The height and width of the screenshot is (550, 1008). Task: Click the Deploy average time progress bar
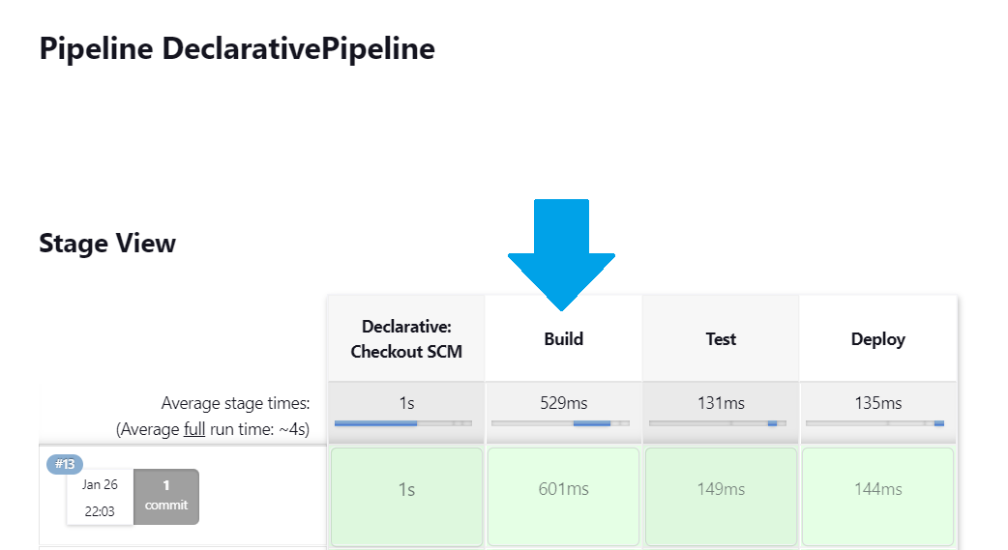pyautogui.click(x=875, y=423)
